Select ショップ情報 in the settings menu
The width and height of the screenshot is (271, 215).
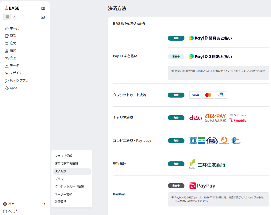pos(63,156)
